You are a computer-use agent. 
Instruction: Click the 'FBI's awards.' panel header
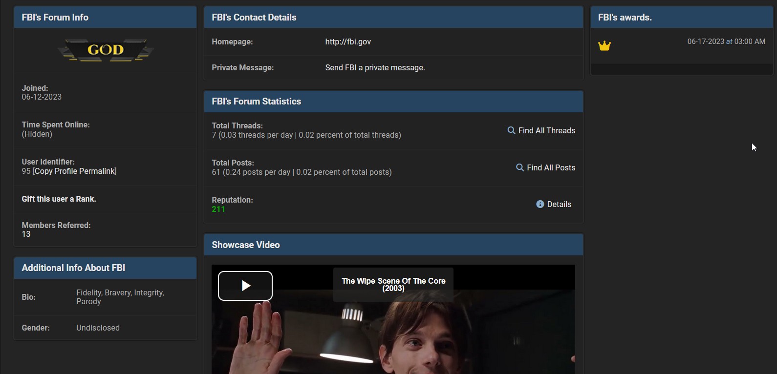pyautogui.click(x=625, y=18)
